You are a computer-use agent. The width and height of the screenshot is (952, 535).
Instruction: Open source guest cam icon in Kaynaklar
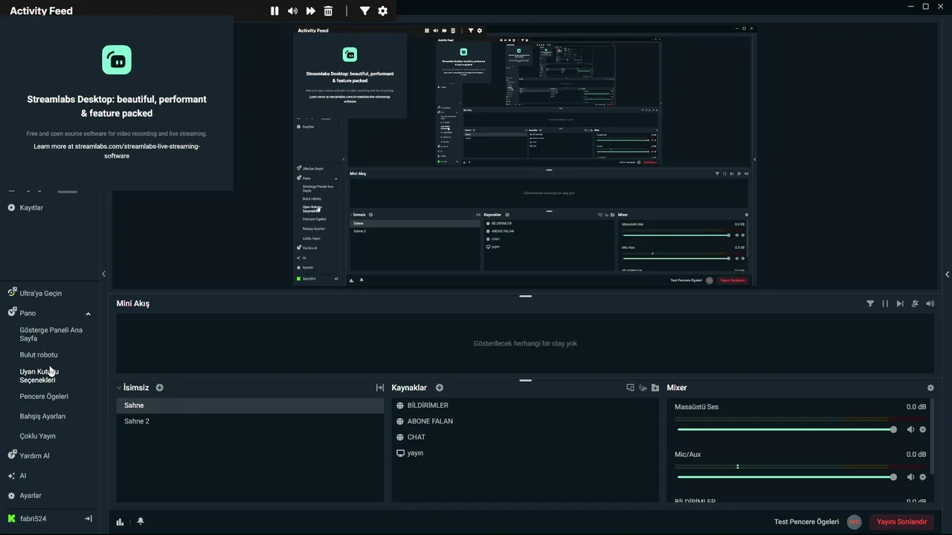(643, 388)
